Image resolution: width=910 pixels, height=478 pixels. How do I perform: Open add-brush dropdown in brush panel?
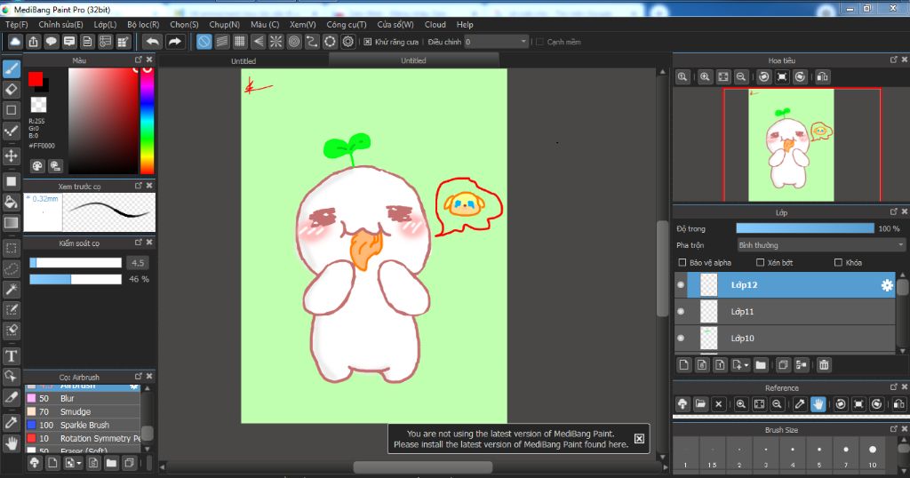click(x=79, y=463)
